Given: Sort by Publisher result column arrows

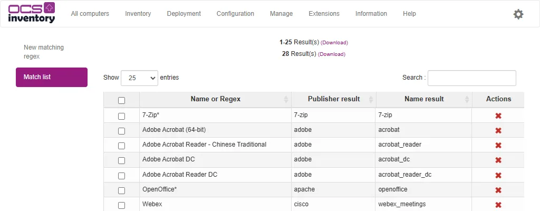Looking at the screenshot, I should 371,100.
